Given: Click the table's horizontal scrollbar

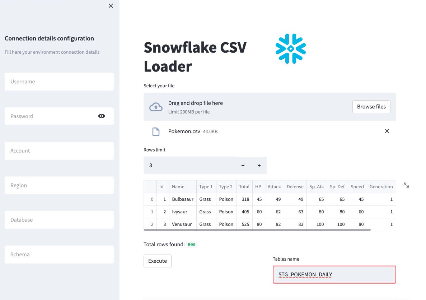Looking at the screenshot, I should pyautogui.click(x=257, y=230).
